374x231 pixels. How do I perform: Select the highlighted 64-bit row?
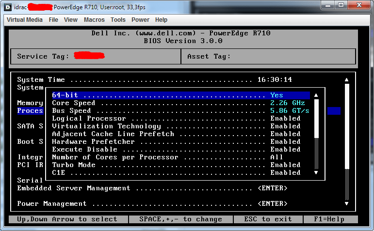click(181, 95)
